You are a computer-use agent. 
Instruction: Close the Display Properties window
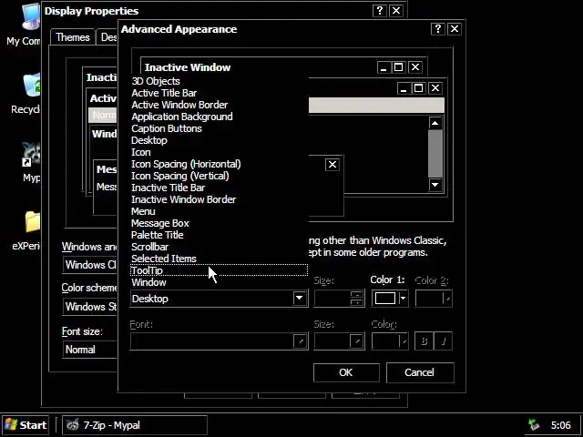(396, 11)
